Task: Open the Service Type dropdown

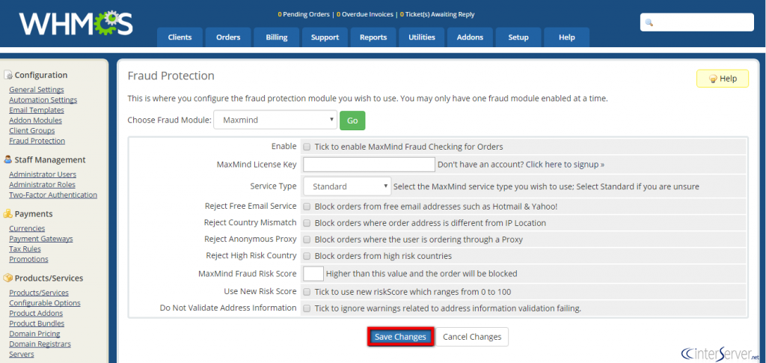Action: tap(347, 186)
